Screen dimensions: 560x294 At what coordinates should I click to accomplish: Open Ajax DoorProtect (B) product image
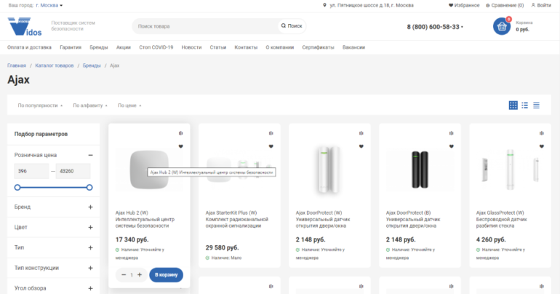[x=420, y=170]
